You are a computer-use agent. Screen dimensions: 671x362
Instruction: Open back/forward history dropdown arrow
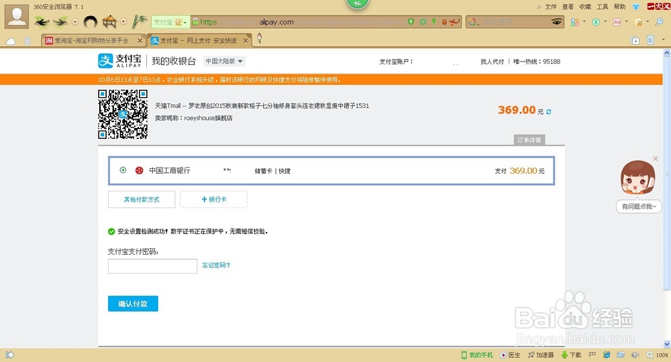point(75,21)
